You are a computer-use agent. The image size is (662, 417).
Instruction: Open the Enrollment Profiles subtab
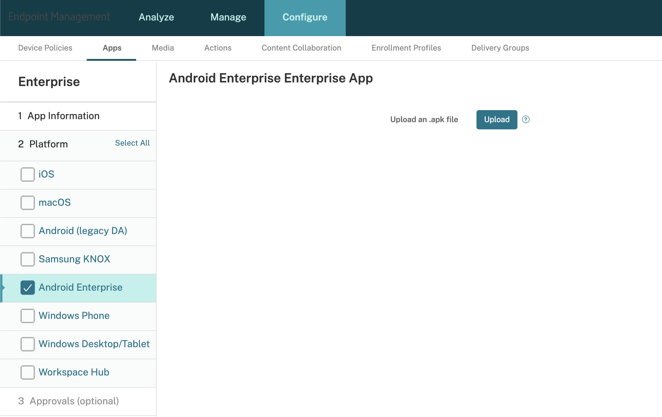tap(406, 48)
